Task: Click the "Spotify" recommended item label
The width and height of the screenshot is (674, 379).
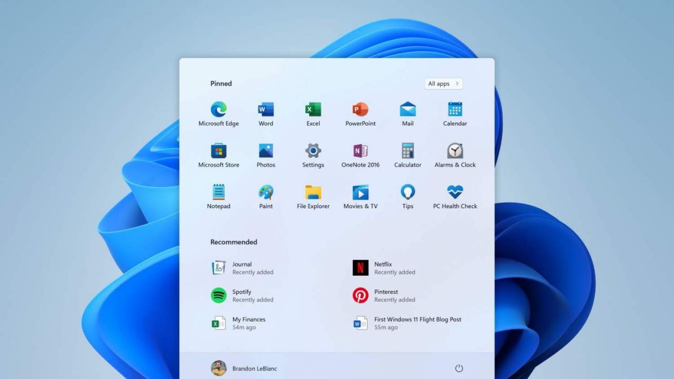Action: (242, 292)
